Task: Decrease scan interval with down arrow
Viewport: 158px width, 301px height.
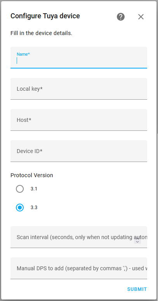Action: (137, 242)
